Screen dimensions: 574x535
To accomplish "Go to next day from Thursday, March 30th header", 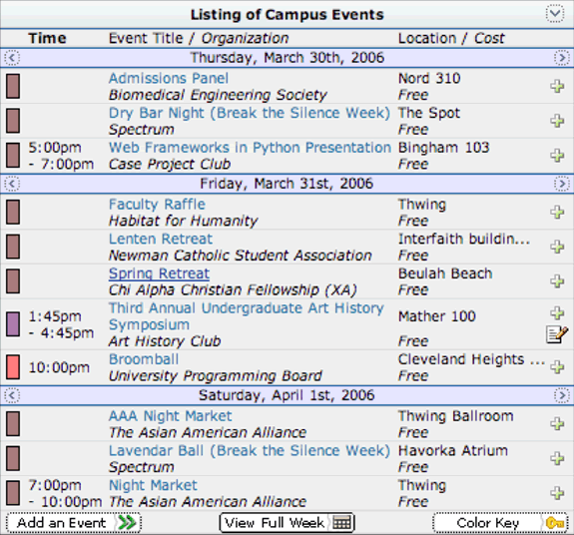I will 562,58.
